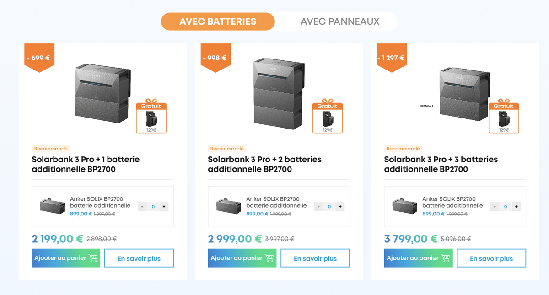Increase BP2700 quantity on the first card
The width and height of the screenshot is (549, 295).
pos(164,206)
